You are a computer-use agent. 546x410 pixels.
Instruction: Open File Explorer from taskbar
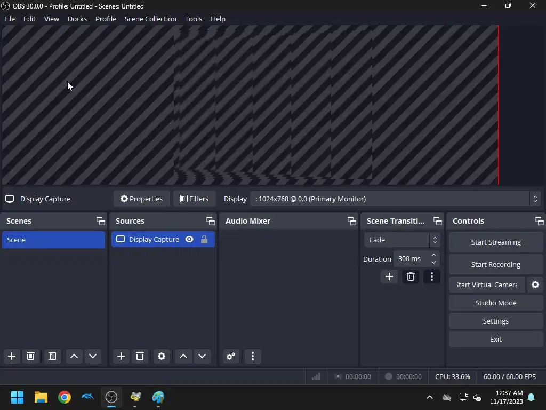[41, 397]
